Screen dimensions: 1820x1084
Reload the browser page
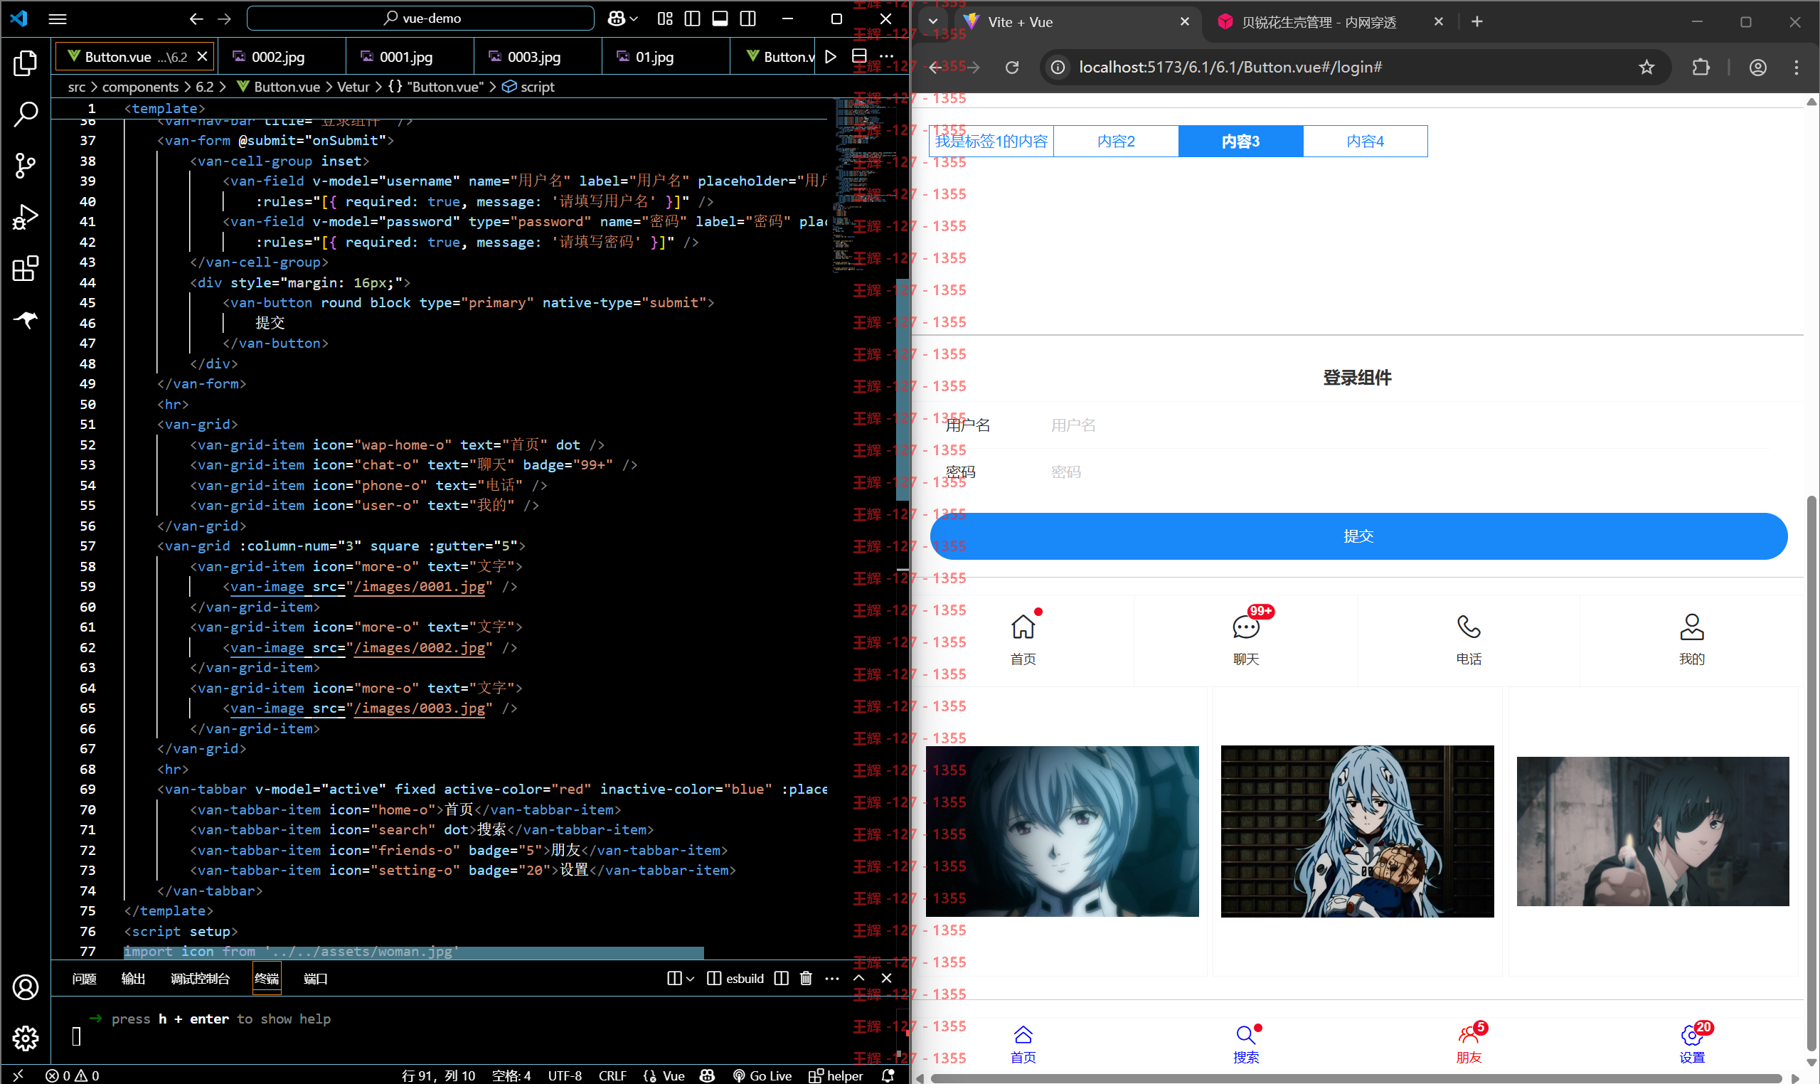pos(1011,67)
